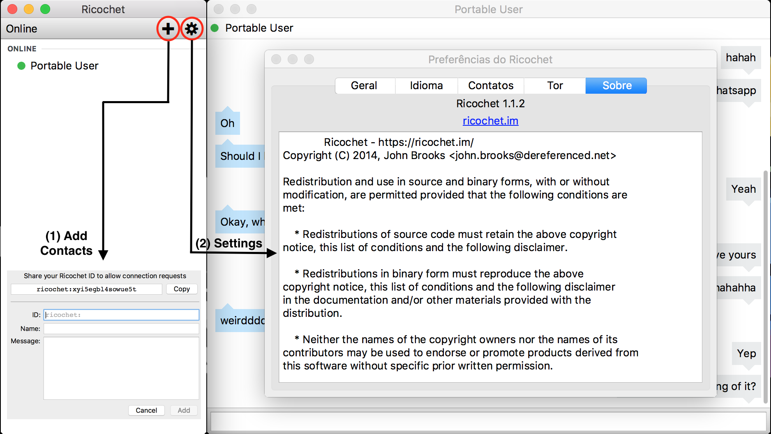Select Portable User in contact list

point(64,66)
